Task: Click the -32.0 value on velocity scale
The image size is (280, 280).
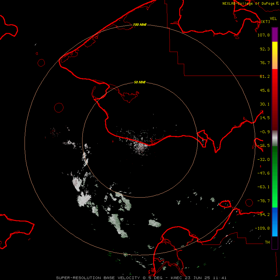Action: pyautogui.click(x=264, y=160)
